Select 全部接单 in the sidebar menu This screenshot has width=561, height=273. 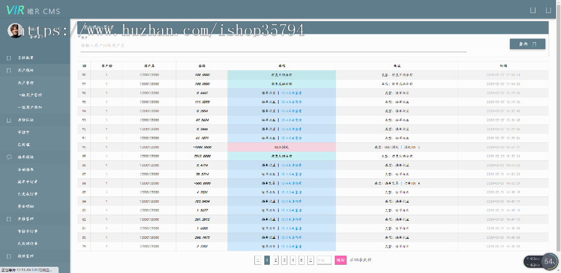pyautogui.click(x=26, y=169)
